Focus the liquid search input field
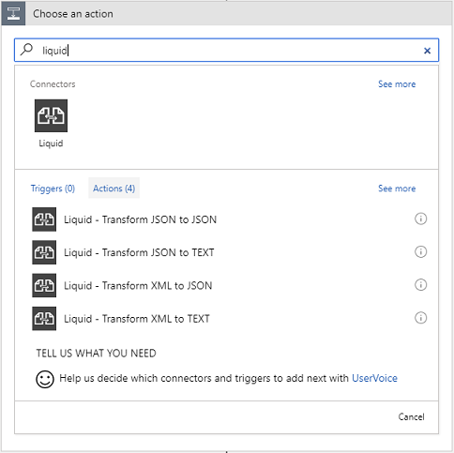Viewport: 454px width, 453px height. (227, 51)
